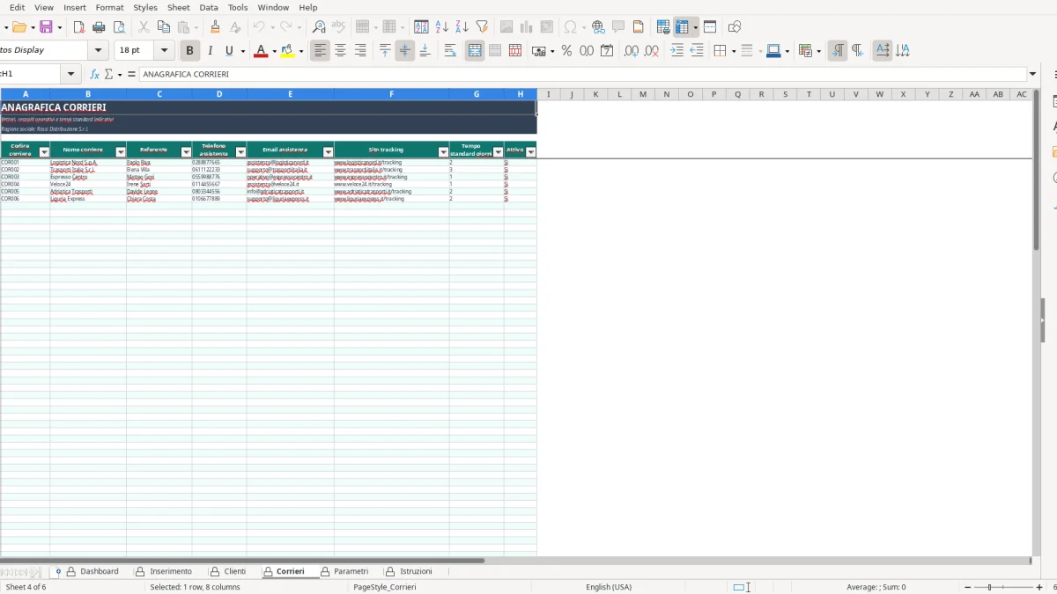The height and width of the screenshot is (594, 1057).
Task: Select column F header
Action: (391, 94)
